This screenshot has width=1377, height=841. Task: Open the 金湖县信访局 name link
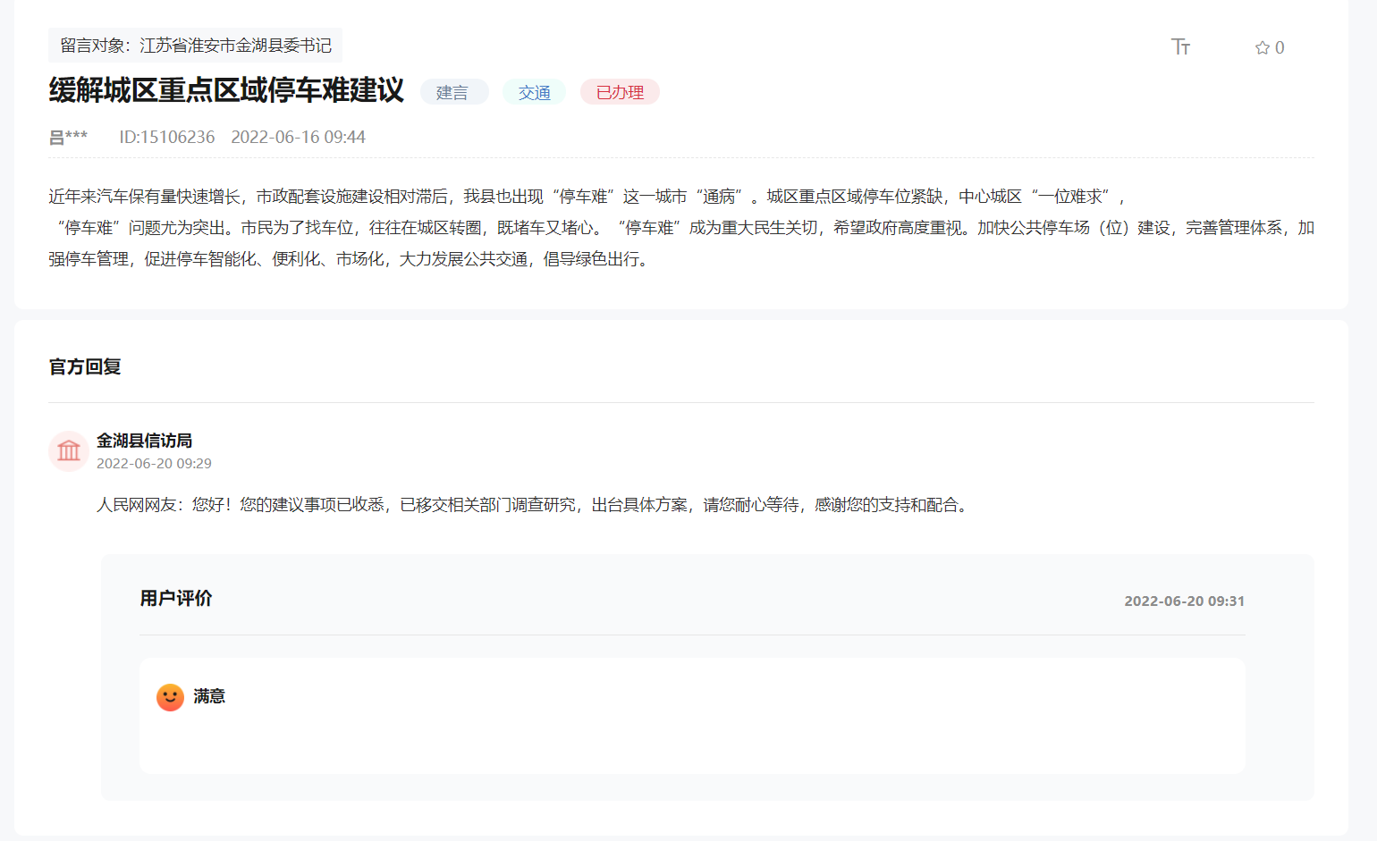pos(144,441)
